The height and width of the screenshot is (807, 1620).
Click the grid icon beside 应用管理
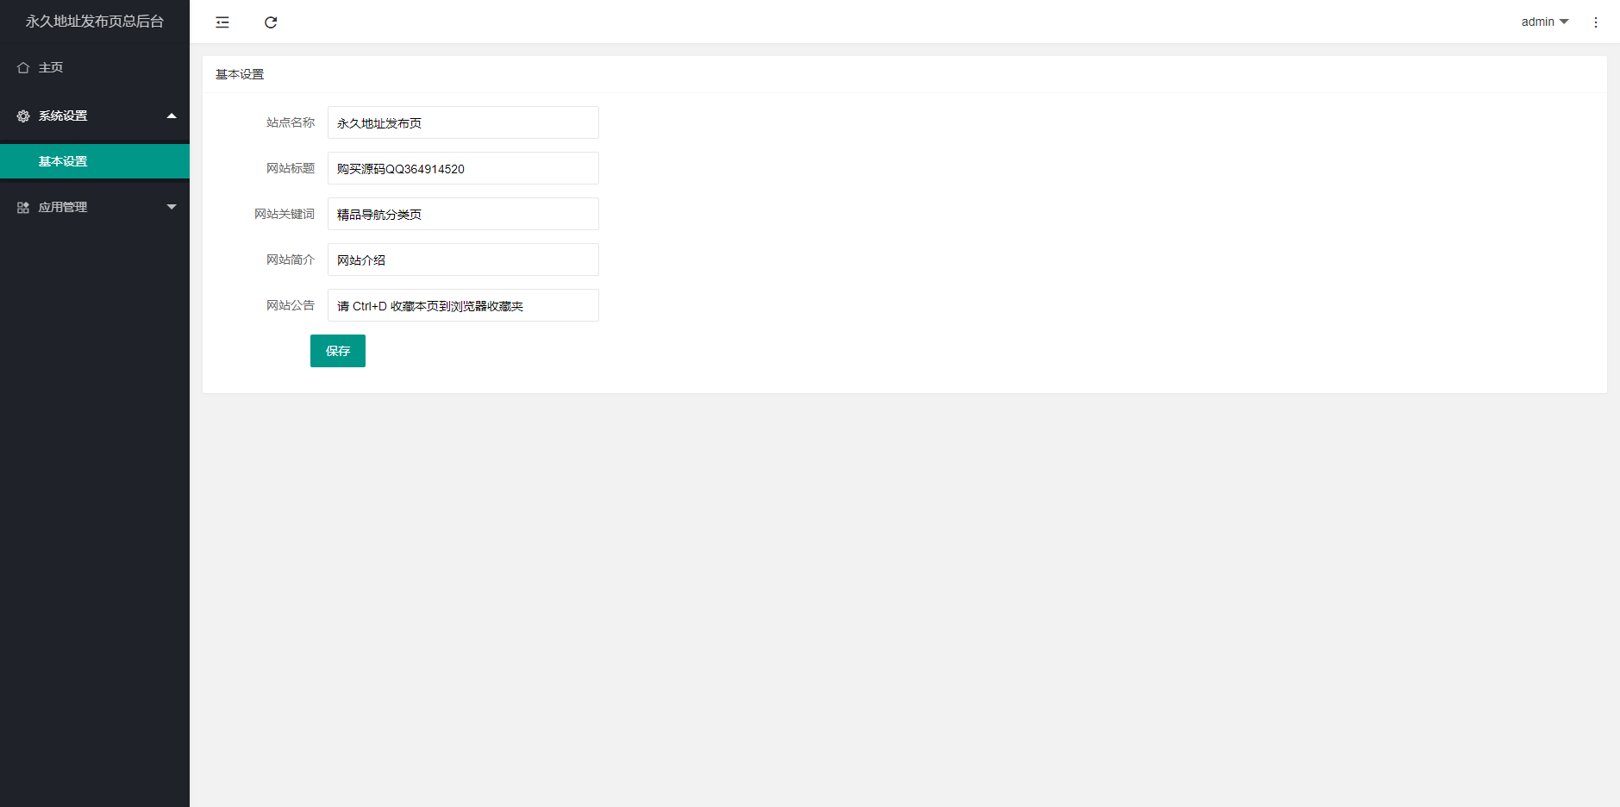pyautogui.click(x=23, y=208)
